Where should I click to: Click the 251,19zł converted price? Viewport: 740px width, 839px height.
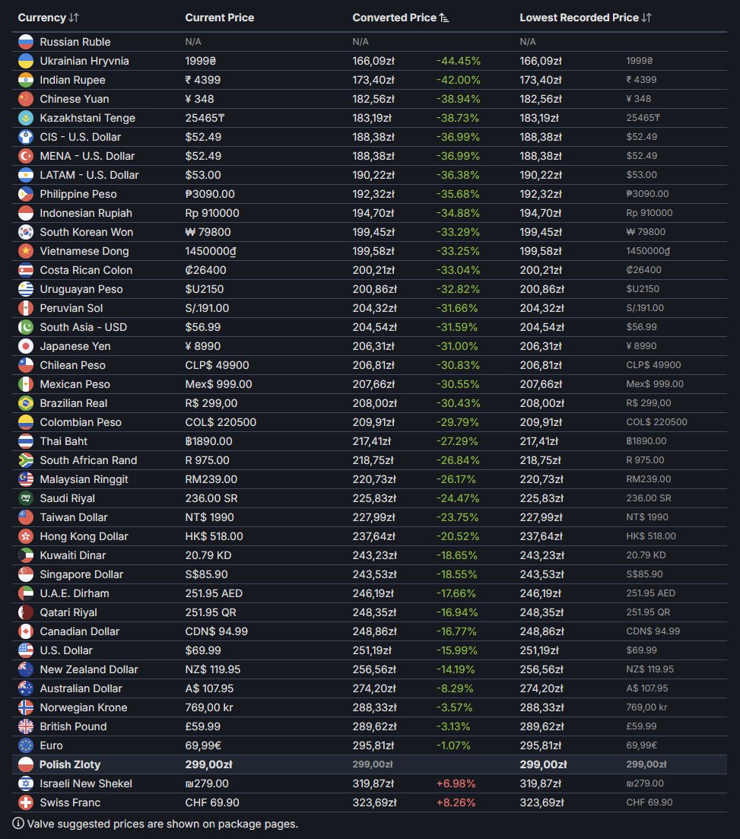pos(372,650)
